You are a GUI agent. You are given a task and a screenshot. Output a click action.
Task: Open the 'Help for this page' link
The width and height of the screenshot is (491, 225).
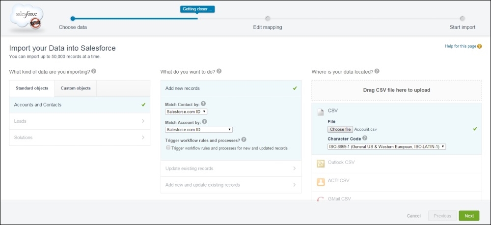point(460,46)
